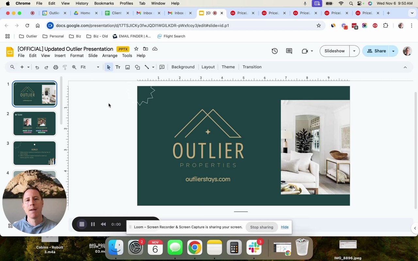The height and width of the screenshot is (261, 418).
Task: Rewind the Loom recording
Action: (103, 224)
